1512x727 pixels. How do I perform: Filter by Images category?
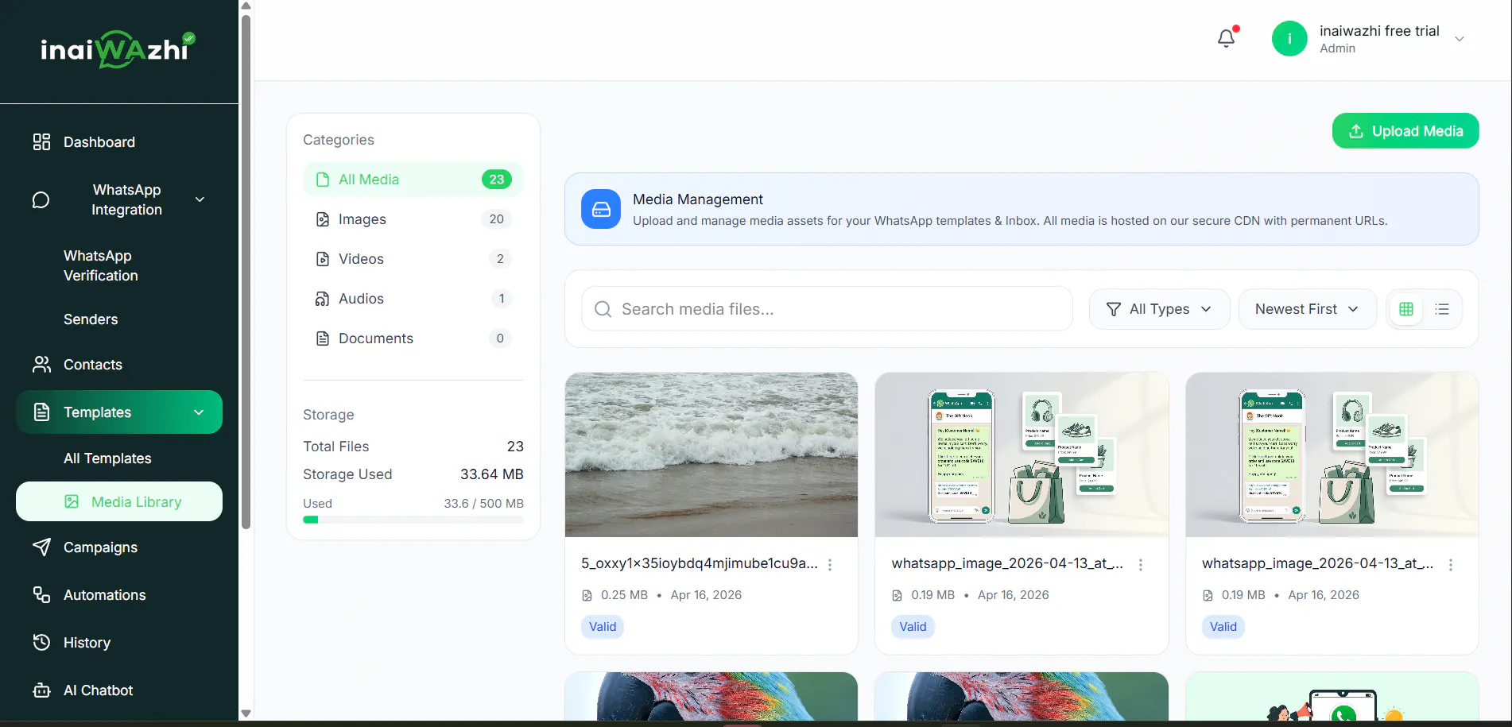click(x=413, y=219)
